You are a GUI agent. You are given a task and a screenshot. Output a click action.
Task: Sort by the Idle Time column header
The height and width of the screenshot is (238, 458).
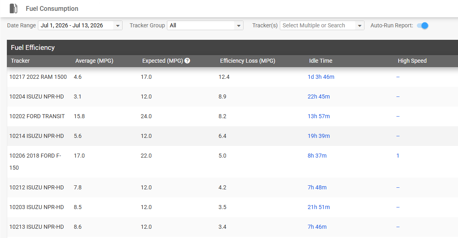(x=321, y=61)
